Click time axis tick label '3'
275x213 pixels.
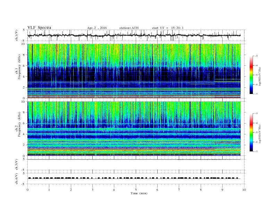coord(92,190)
